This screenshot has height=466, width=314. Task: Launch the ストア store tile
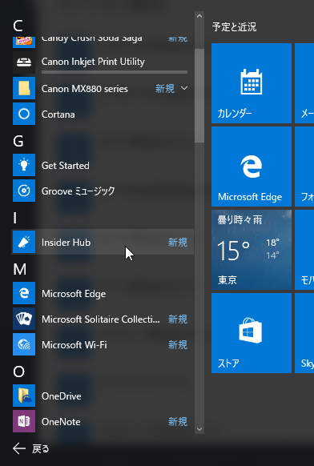[252, 333]
